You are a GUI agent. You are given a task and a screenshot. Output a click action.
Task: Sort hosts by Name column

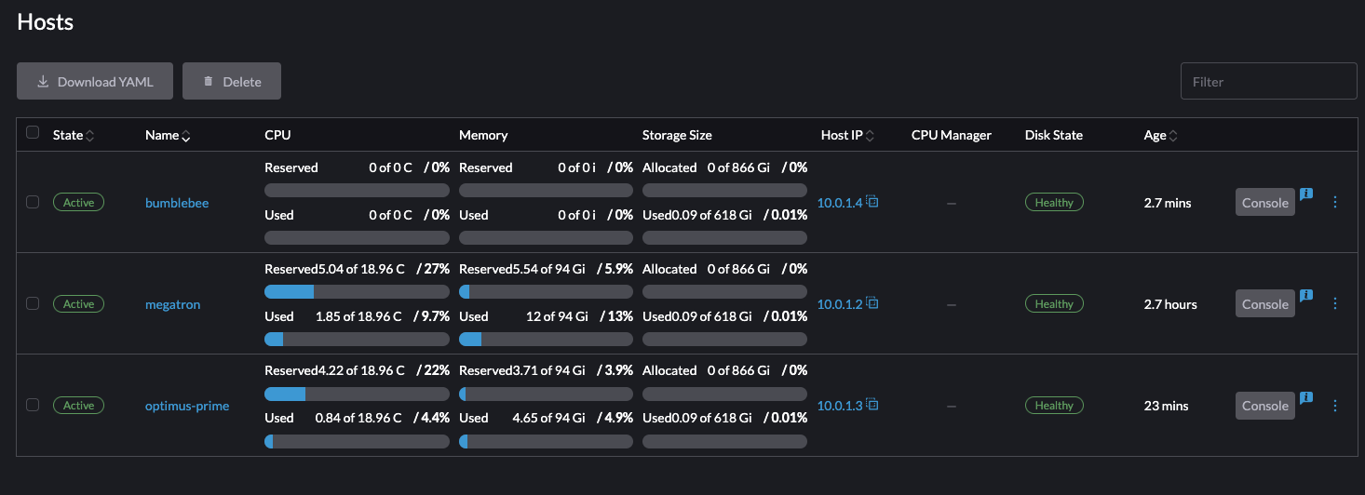click(x=186, y=137)
